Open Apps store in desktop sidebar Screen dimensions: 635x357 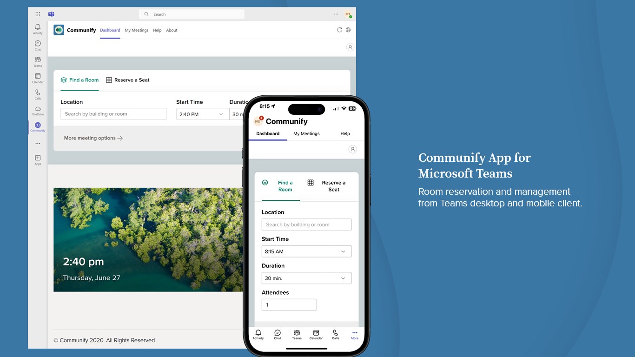38,160
